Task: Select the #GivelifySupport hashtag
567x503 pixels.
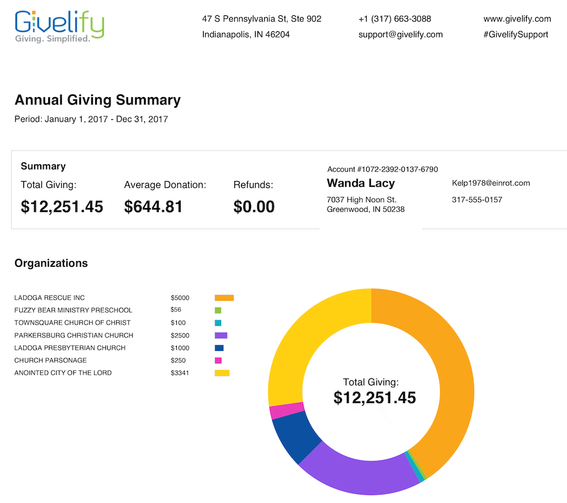Action: tap(515, 34)
